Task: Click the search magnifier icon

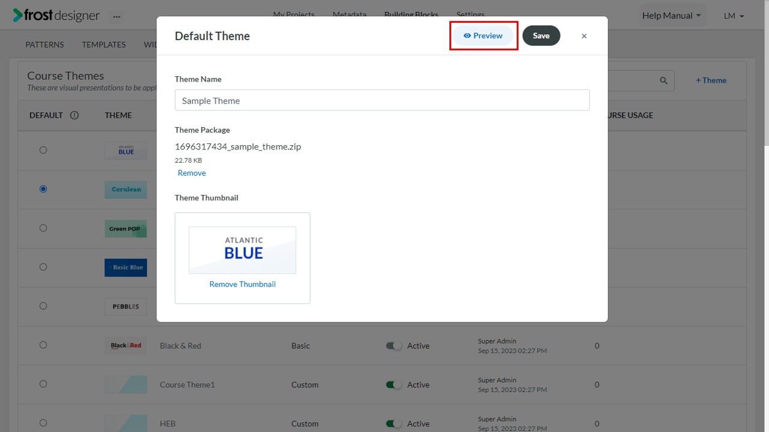Action: click(664, 80)
